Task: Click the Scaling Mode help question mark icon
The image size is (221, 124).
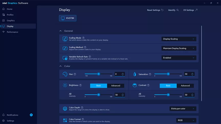Action: point(83,38)
